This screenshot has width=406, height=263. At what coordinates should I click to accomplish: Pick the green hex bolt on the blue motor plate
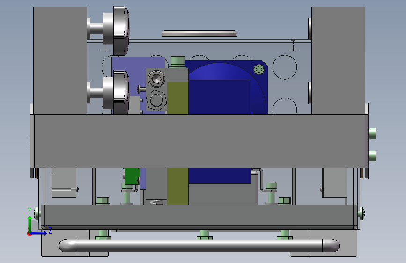(x=259, y=69)
